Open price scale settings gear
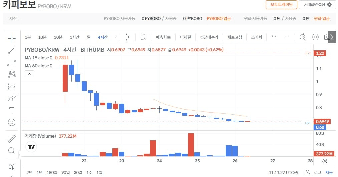Viewport: 338px width, 177px height. pos(325,161)
